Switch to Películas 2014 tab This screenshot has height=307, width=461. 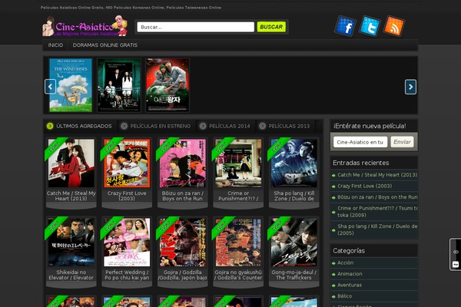click(x=225, y=126)
